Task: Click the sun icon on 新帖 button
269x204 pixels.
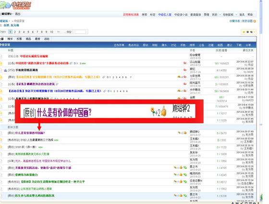Action: point(244,32)
